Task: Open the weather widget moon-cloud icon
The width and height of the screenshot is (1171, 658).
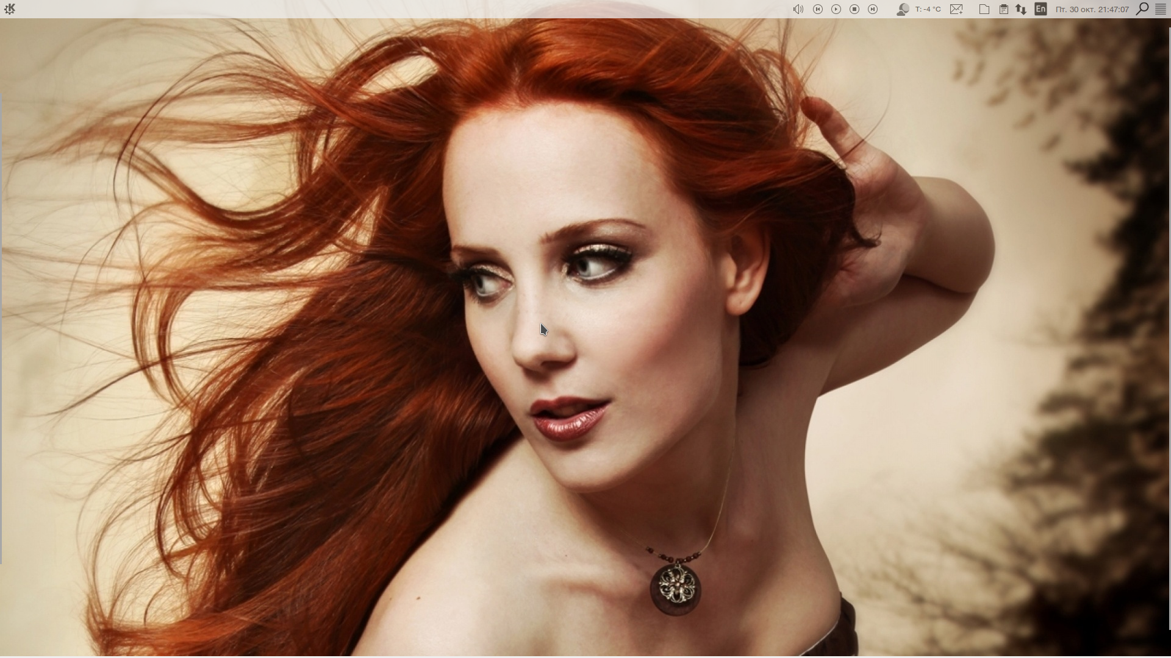Action: tap(903, 9)
